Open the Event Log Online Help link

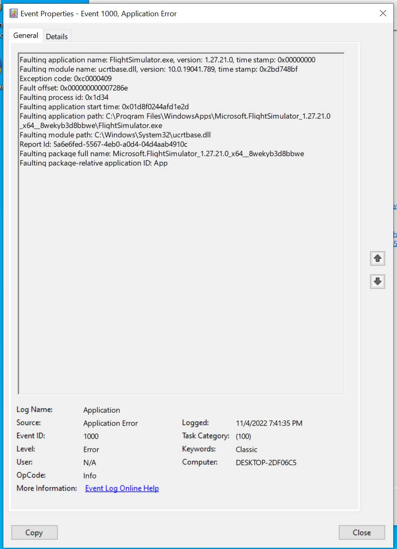(122, 488)
